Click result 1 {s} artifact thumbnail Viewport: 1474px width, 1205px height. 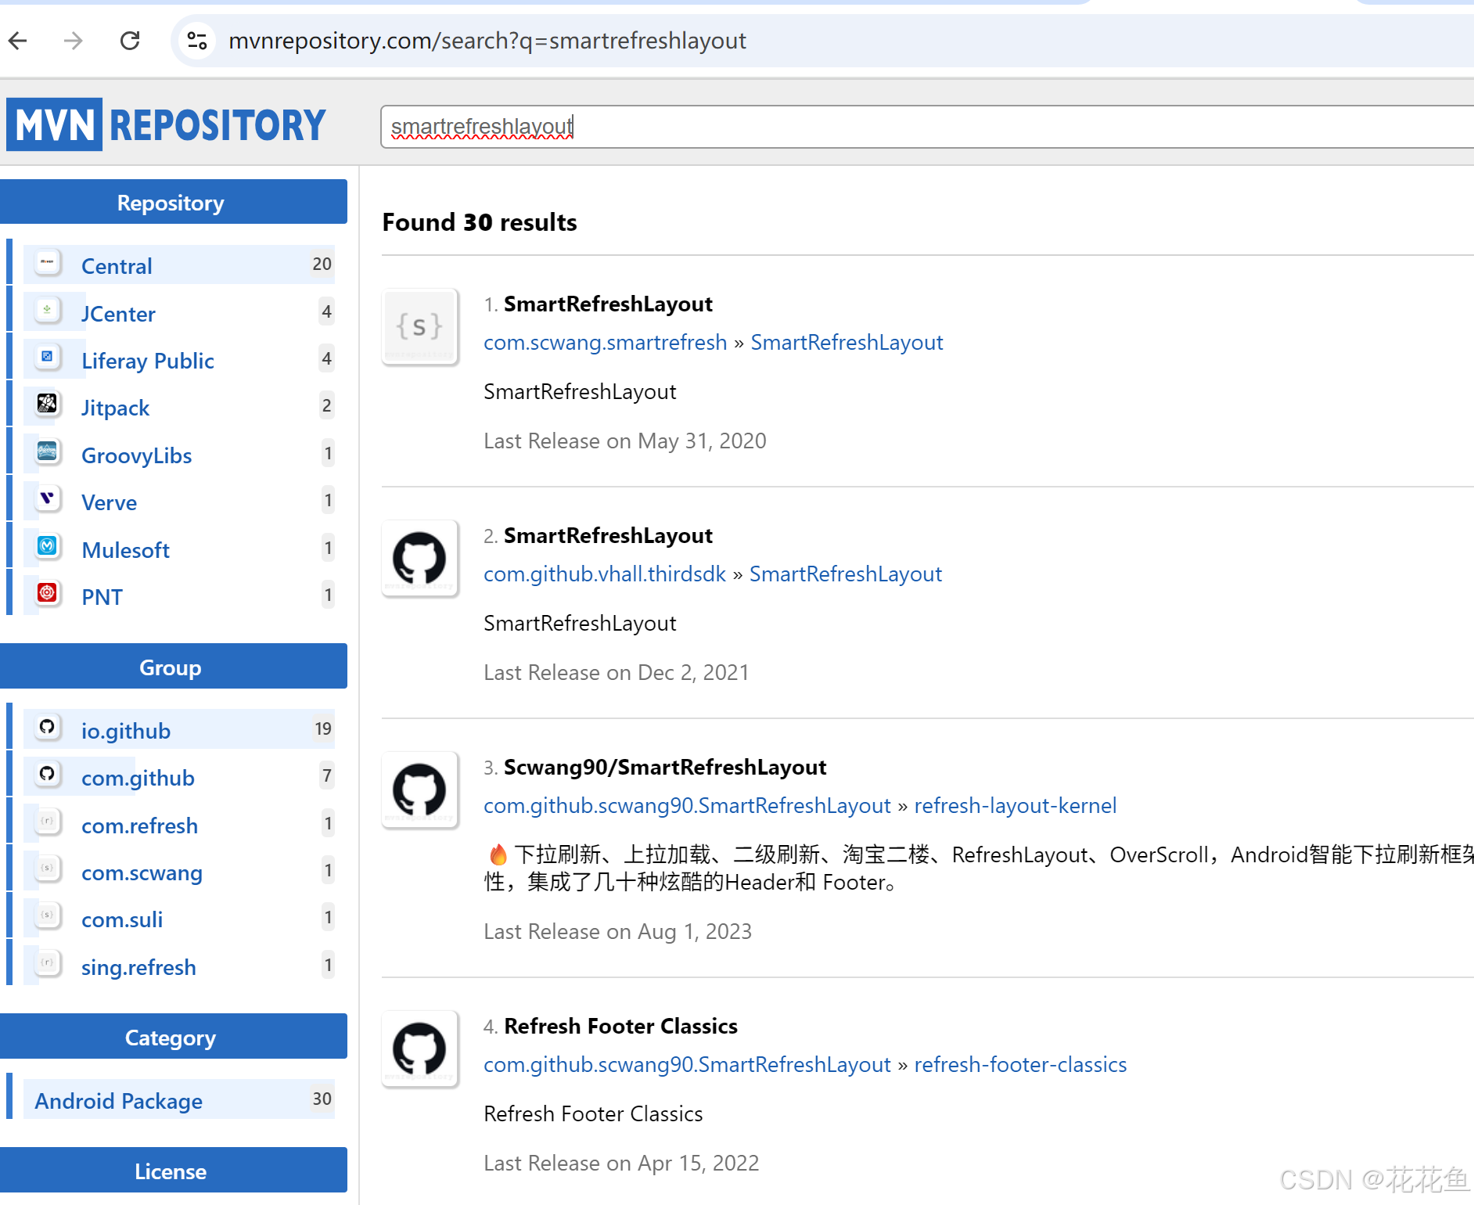coord(420,327)
